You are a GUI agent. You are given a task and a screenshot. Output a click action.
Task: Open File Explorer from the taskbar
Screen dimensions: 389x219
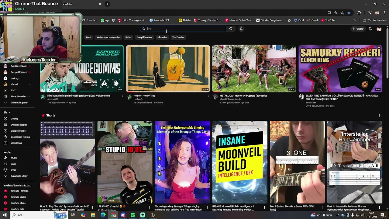coord(93,215)
